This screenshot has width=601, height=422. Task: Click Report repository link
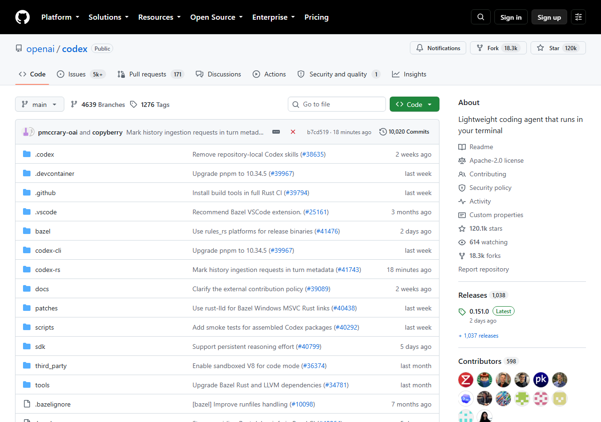[484, 269]
